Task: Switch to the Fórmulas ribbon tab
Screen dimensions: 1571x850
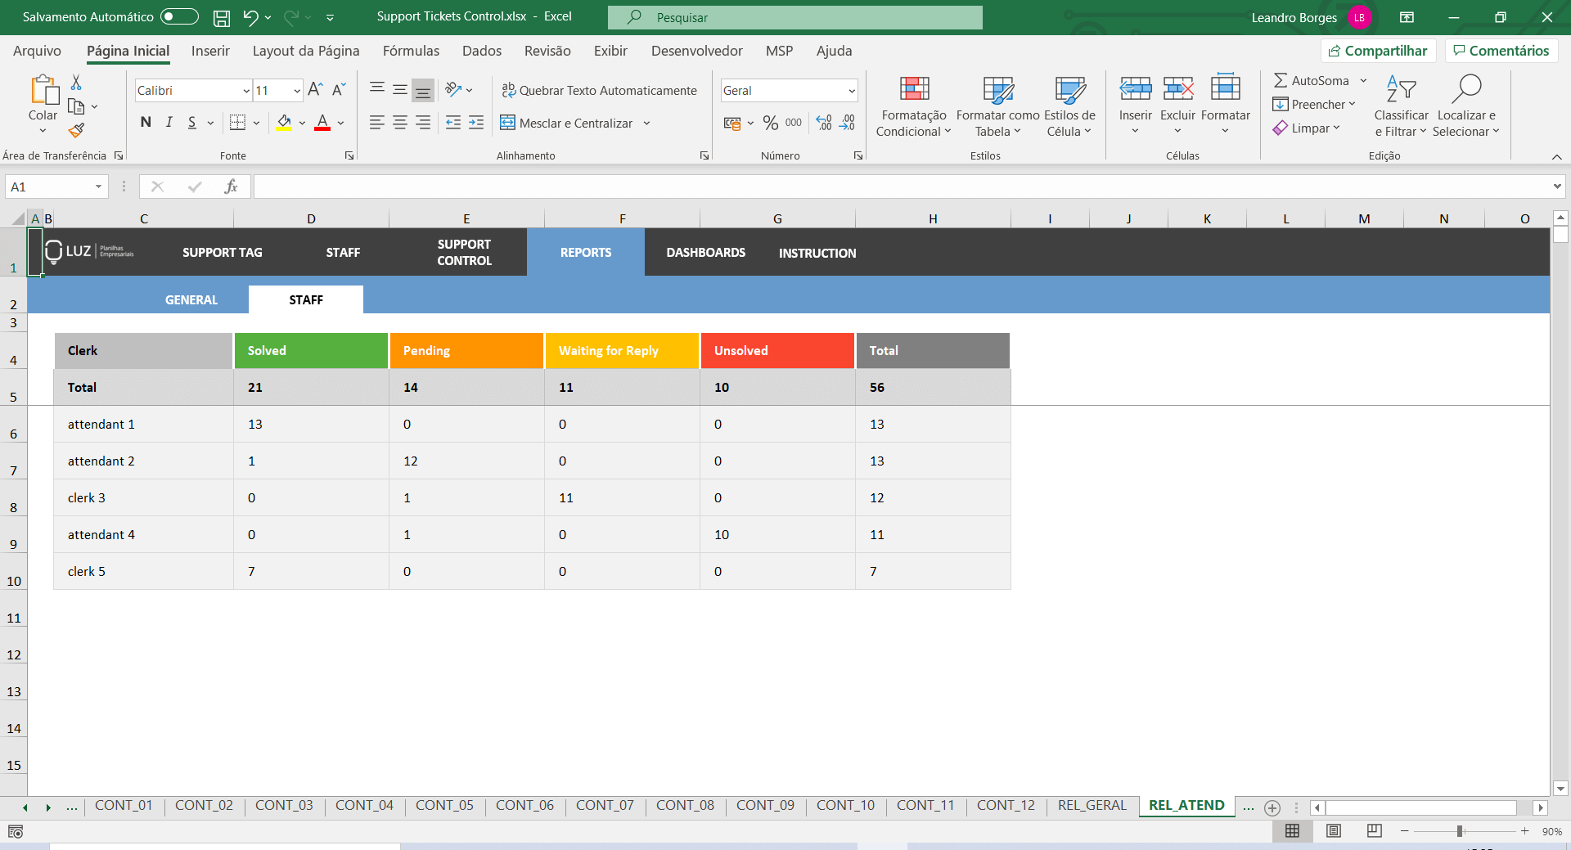Action: [x=412, y=51]
